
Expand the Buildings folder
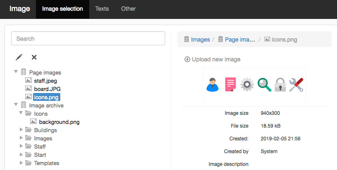point(21,129)
